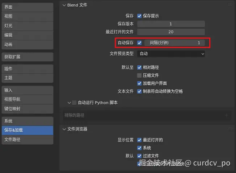Screen dimensions: 236x173
Task: Toggle the 相对路径 checkbox
Action: 139,67
